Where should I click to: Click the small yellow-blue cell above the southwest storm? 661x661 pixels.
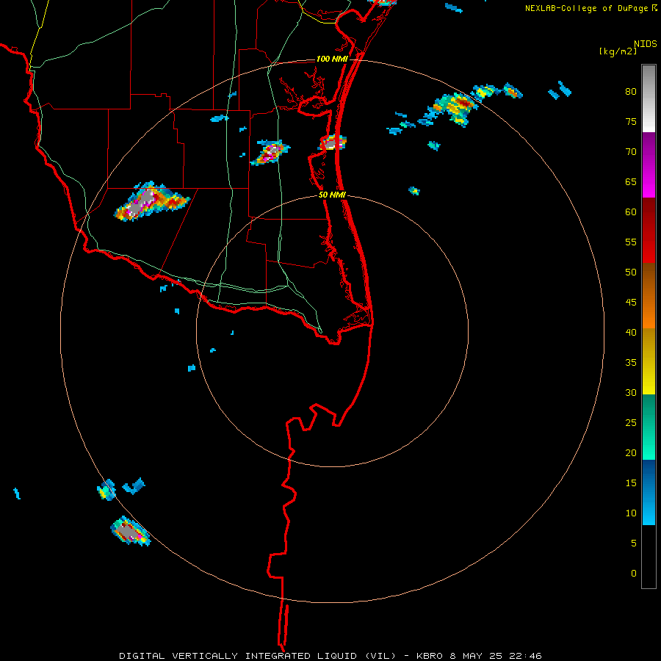coord(106,490)
